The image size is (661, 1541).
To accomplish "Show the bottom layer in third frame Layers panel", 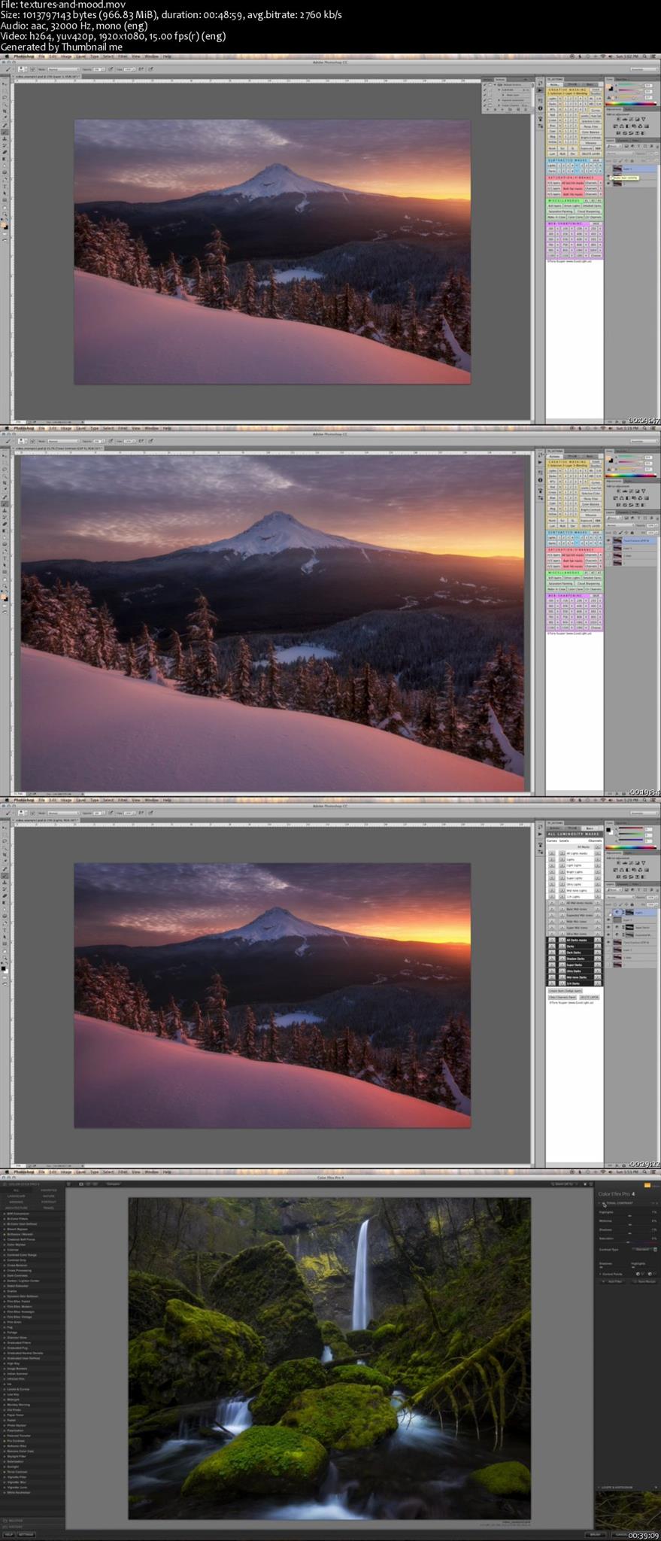I will pos(608,965).
